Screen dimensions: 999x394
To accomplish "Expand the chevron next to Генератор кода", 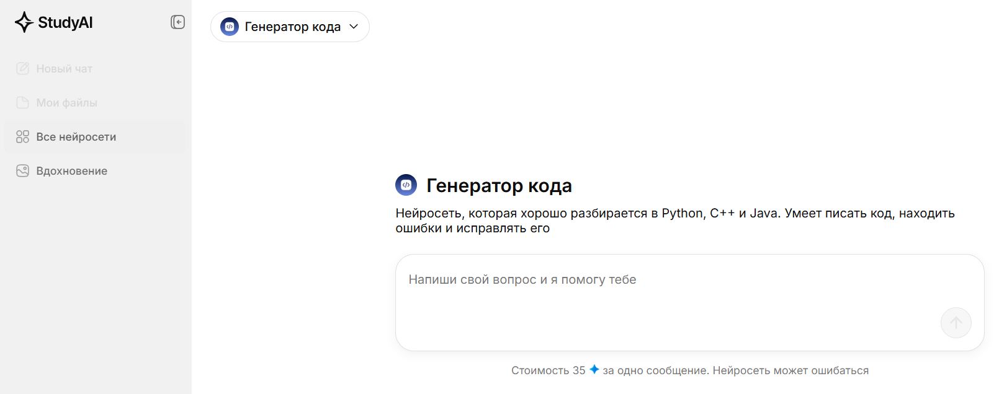I will [354, 27].
